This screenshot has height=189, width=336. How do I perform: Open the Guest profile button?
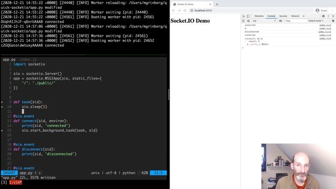pos(321,10)
